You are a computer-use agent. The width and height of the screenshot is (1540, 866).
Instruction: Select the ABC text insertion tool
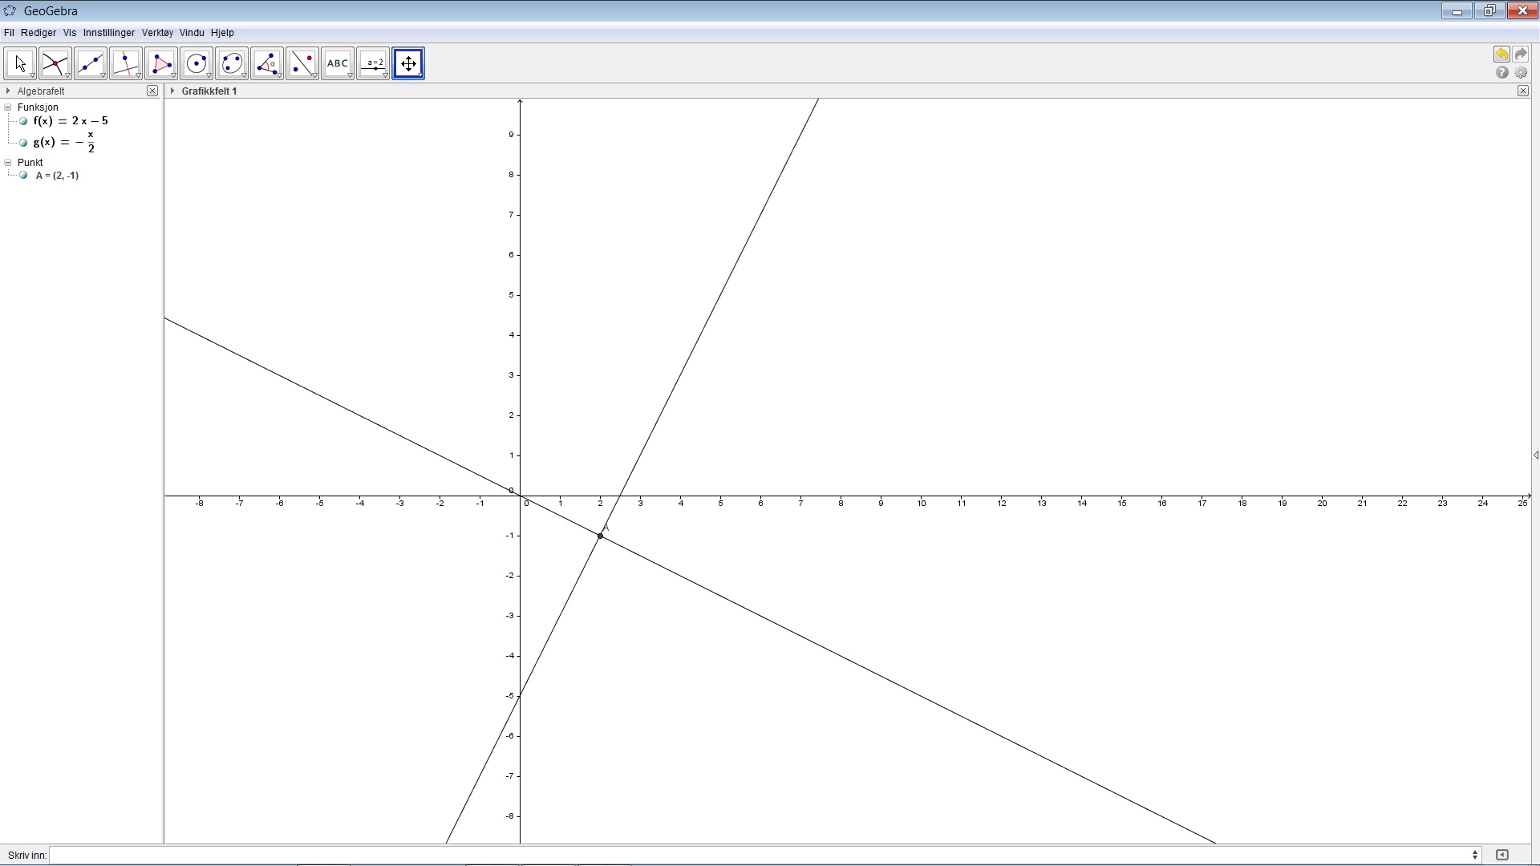338,63
